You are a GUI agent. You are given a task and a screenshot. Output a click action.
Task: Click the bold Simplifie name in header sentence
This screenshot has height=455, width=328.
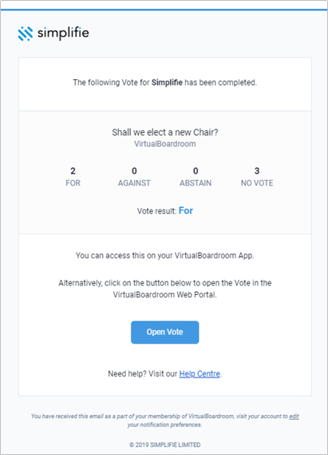coord(167,82)
